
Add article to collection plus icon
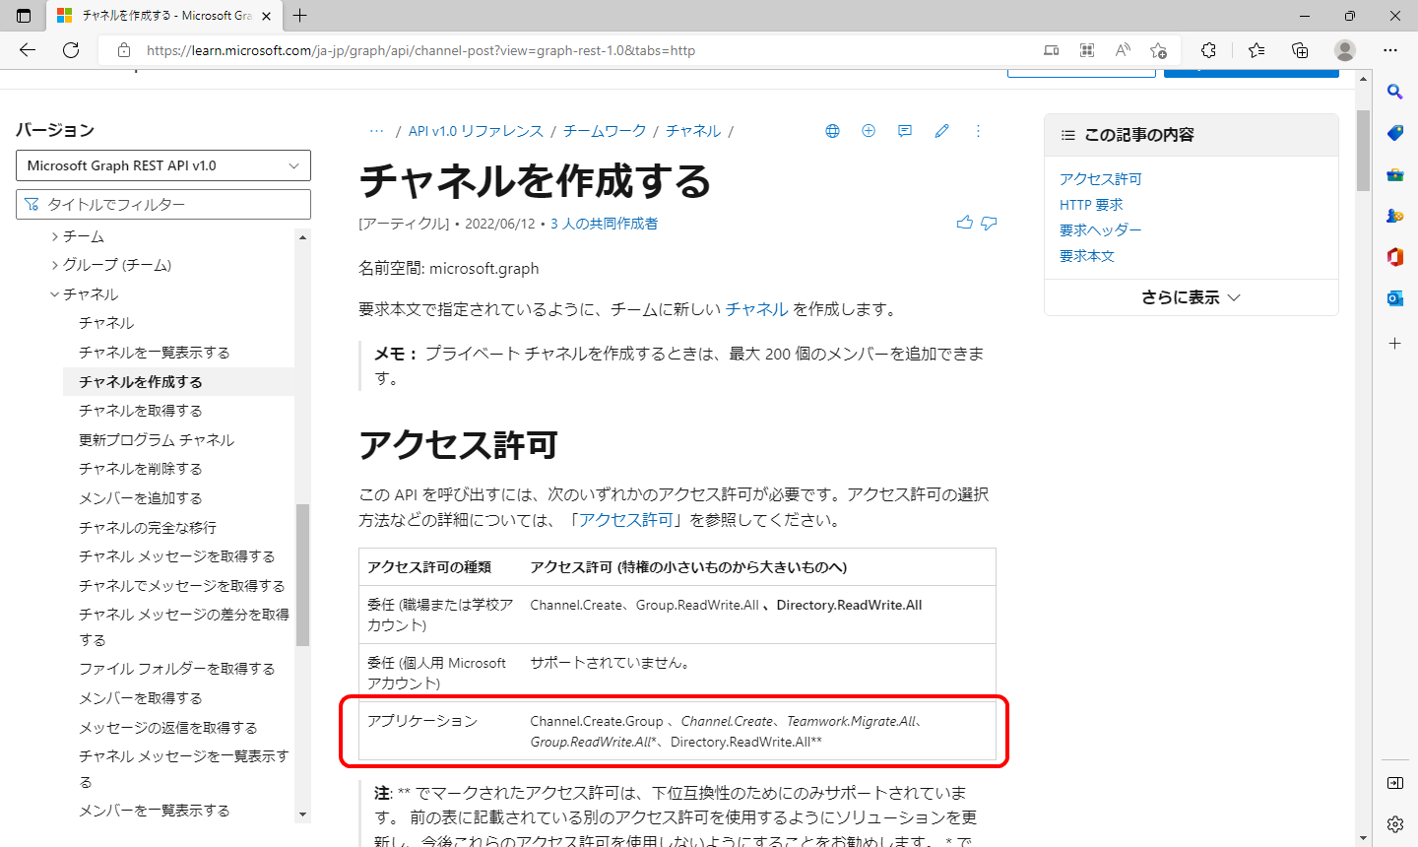pyautogui.click(x=869, y=131)
